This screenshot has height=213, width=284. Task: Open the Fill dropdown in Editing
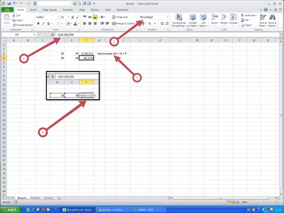coord(246,20)
